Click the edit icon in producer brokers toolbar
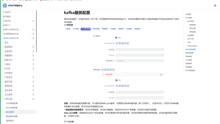220x124 pixels. (120, 43)
